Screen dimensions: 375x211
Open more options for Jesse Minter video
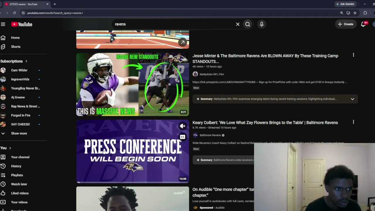(353, 55)
